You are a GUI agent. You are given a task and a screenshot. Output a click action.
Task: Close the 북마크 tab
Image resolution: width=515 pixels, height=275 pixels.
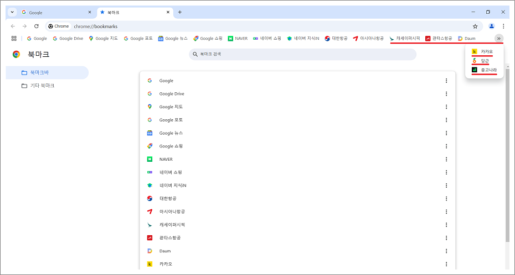[168, 13]
